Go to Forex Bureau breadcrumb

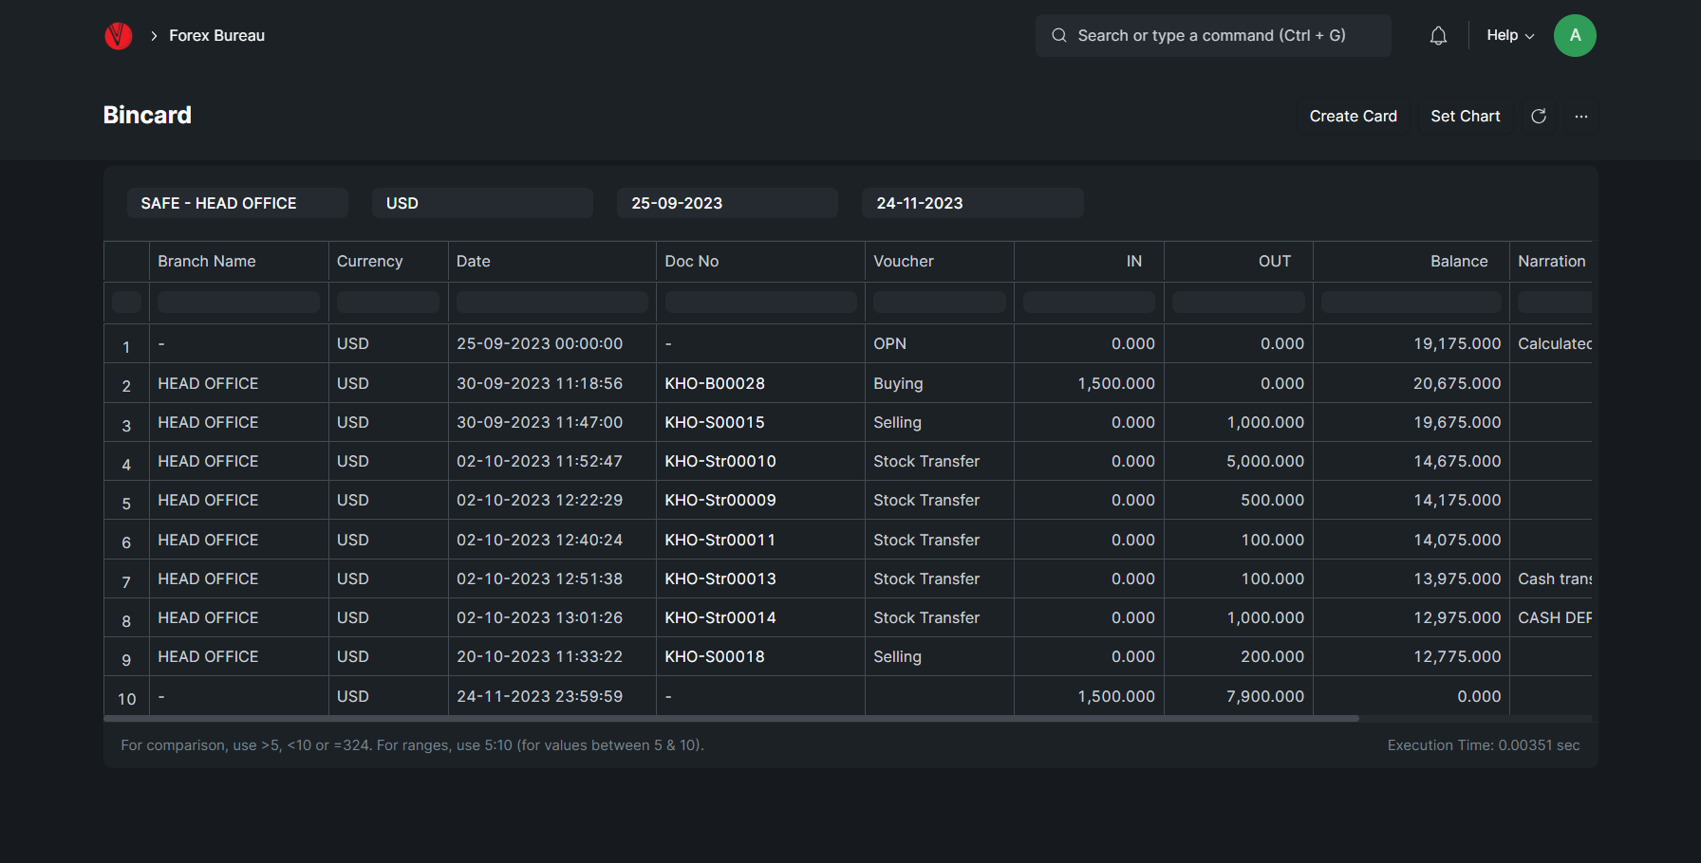(x=216, y=35)
